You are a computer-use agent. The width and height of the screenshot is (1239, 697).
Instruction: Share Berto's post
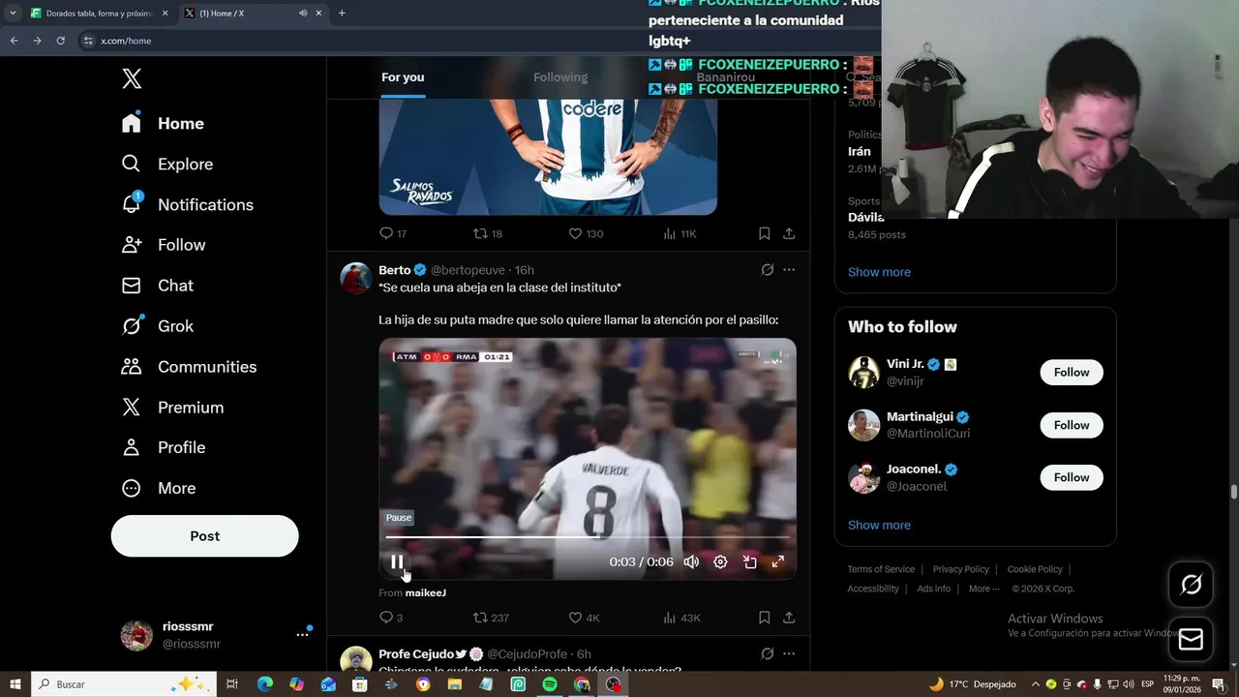pos(789,618)
